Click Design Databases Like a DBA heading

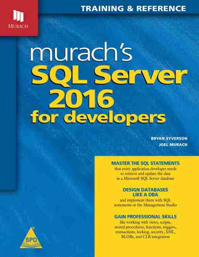(x=146, y=192)
